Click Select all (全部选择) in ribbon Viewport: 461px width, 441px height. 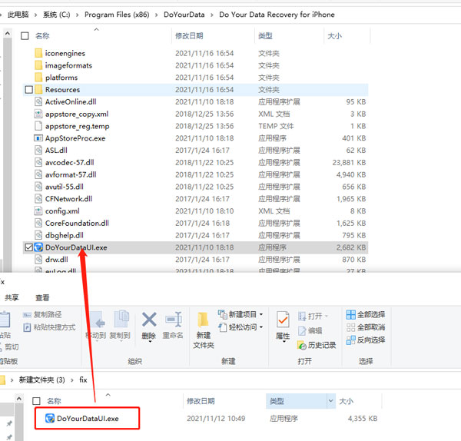pyautogui.click(x=366, y=314)
